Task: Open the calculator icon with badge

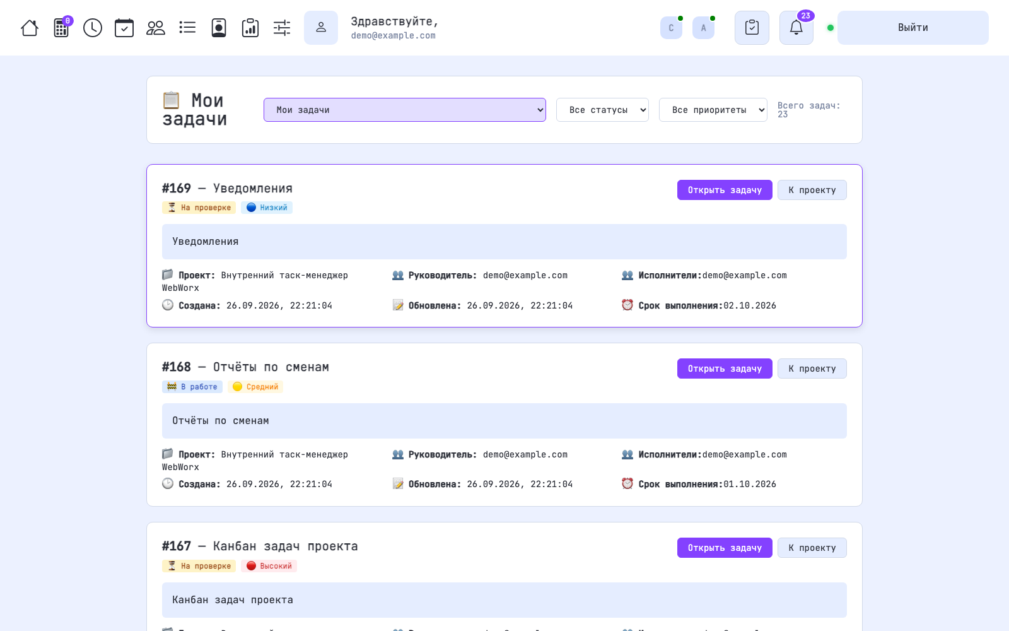Action: pyautogui.click(x=62, y=27)
